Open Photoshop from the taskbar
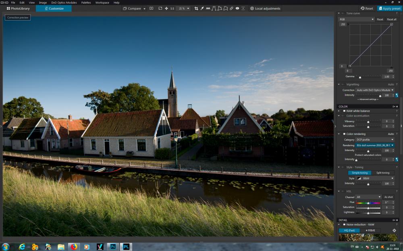The image size is (403, 251). [x=113, y=247]
